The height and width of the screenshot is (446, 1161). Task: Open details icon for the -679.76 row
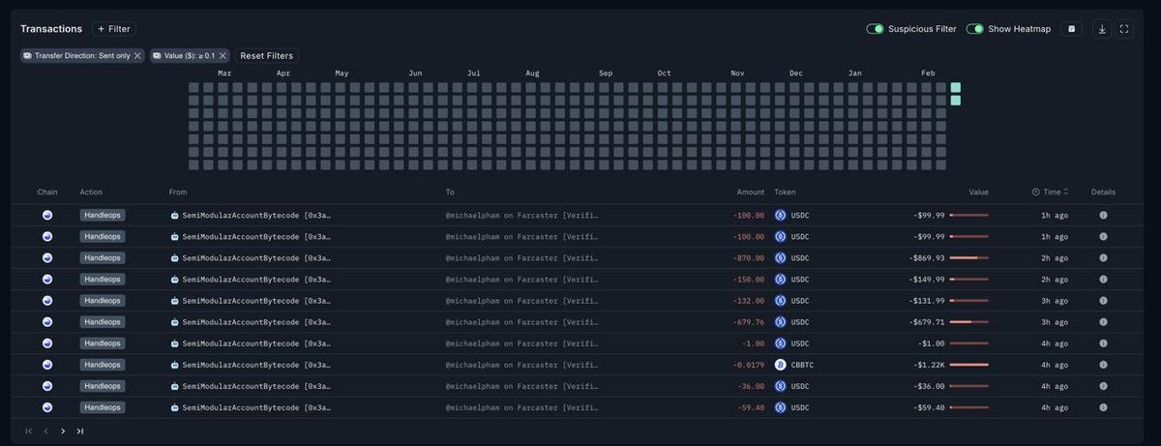point(1103,322)
